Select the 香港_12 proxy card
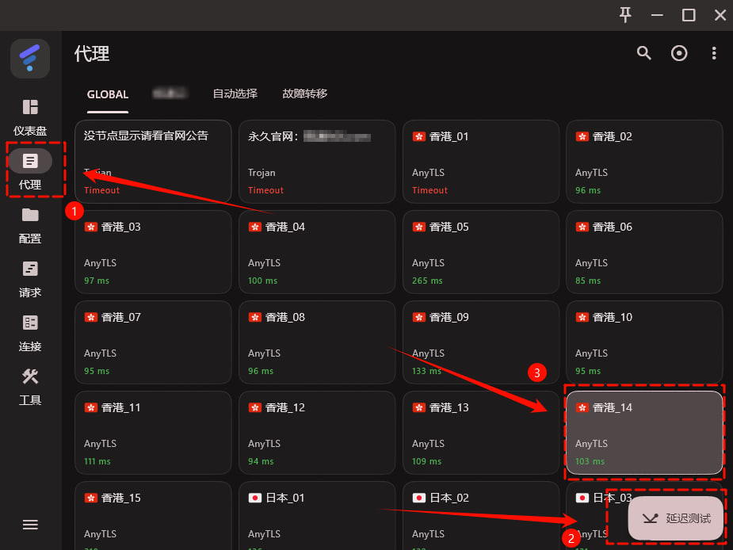This screenshot has height=550, width=733. click(317, 433)
